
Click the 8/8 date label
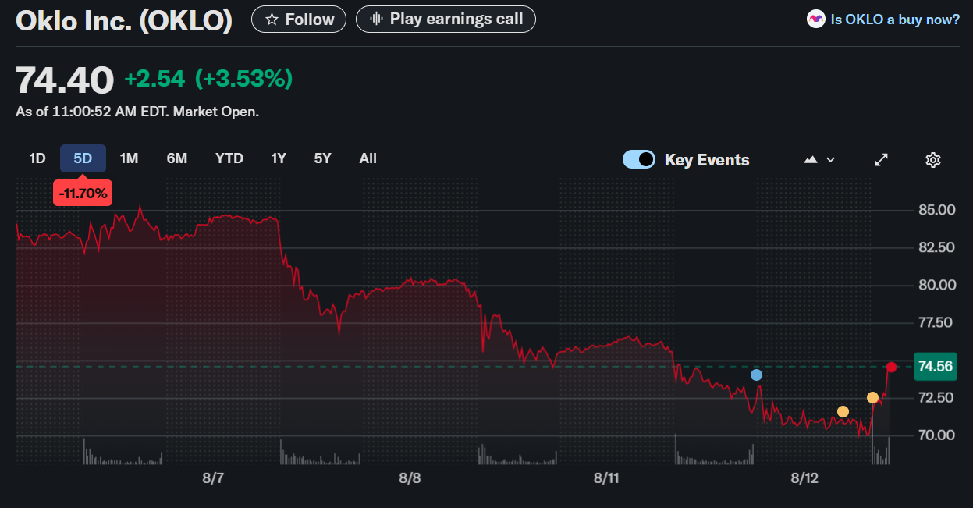coord(410,478)
